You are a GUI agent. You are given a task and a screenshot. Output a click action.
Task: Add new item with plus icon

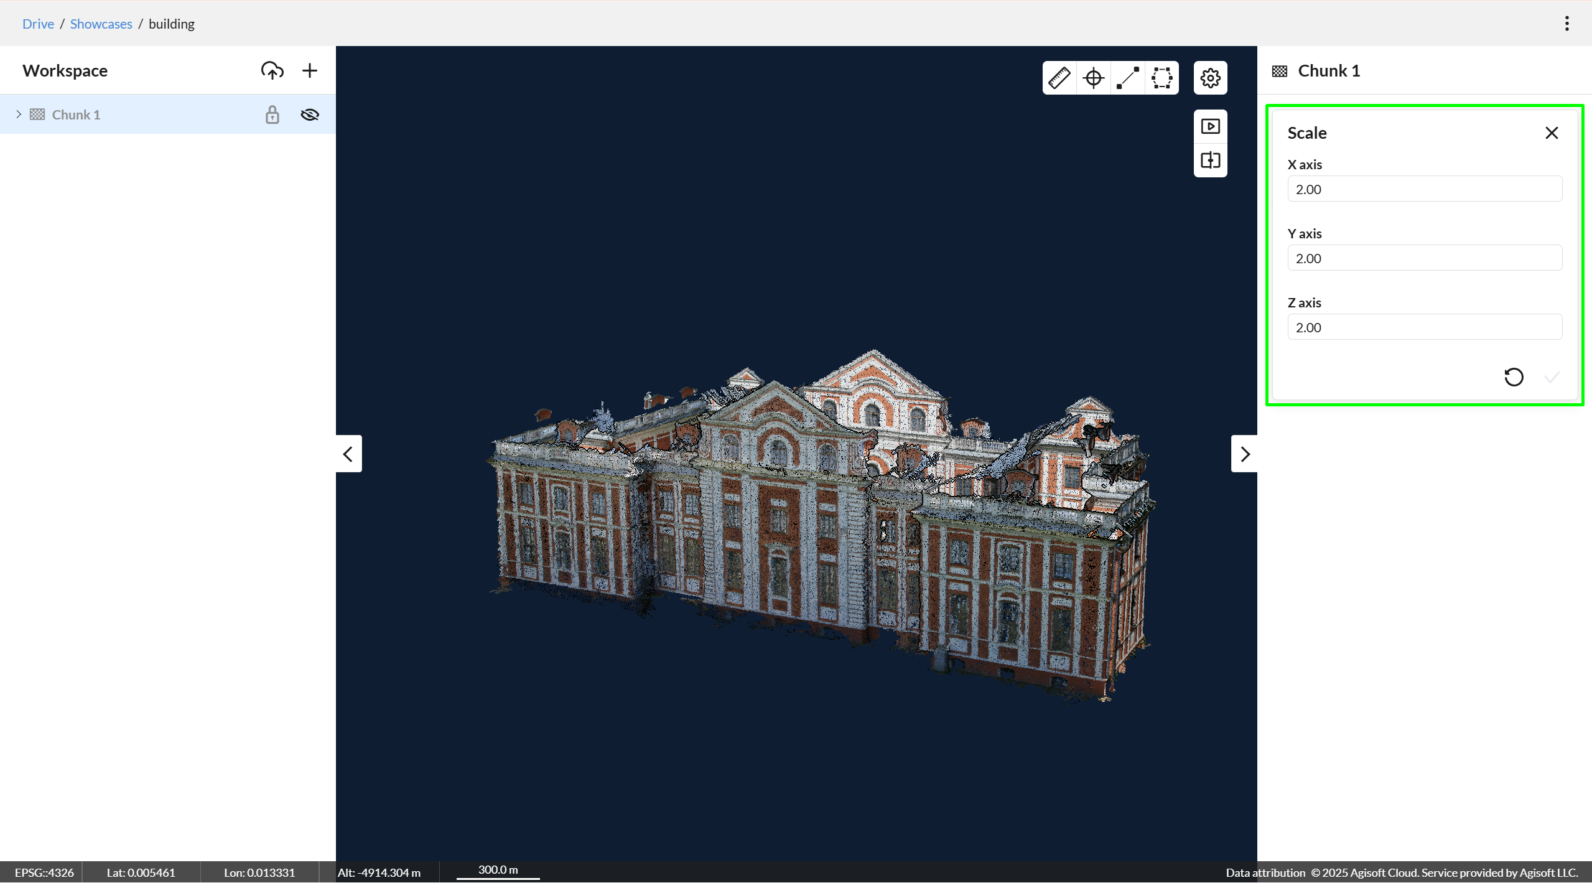pos(309,70)
